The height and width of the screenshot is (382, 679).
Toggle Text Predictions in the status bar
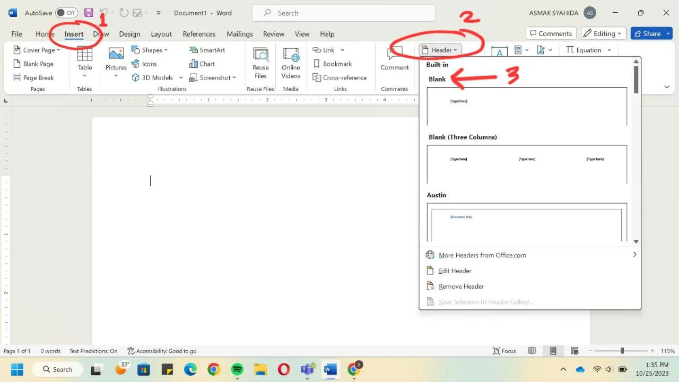93,351
